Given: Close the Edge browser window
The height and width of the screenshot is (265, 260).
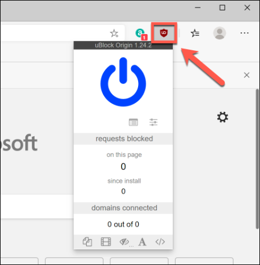Looking at the screenshot, I should (x=247, y=8).
